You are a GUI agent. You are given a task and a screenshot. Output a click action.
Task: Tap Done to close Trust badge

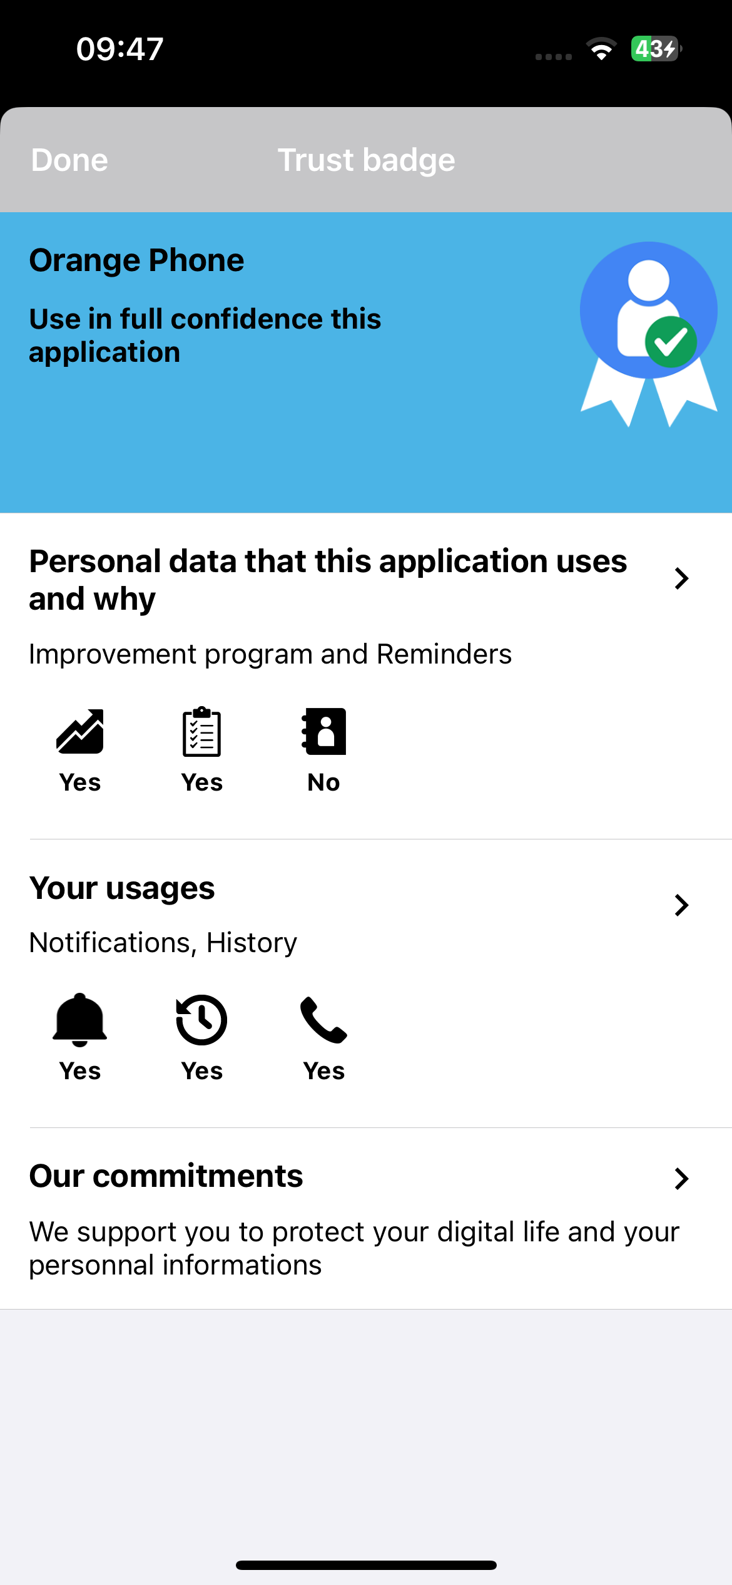[69, 160]
